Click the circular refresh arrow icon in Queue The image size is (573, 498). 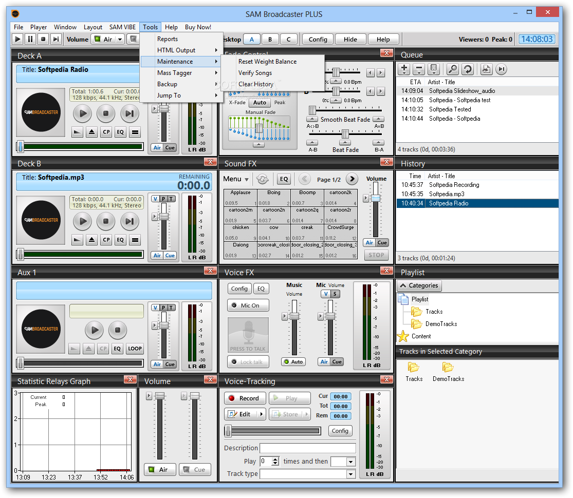click(468, 69)
